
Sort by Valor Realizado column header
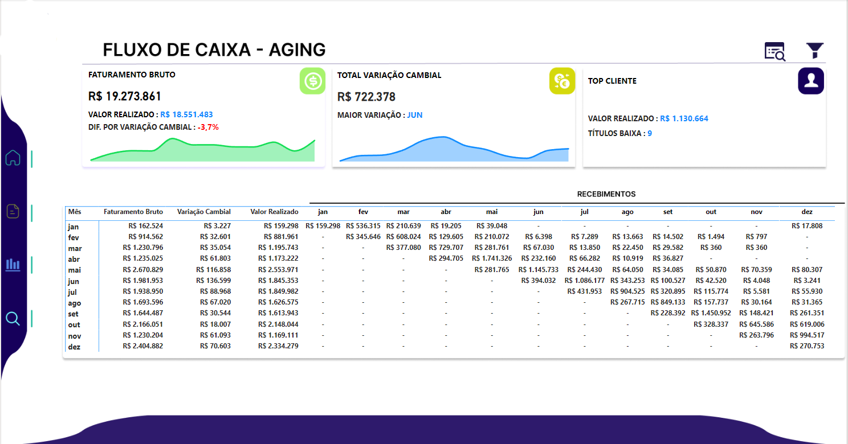tap(274, 212)
